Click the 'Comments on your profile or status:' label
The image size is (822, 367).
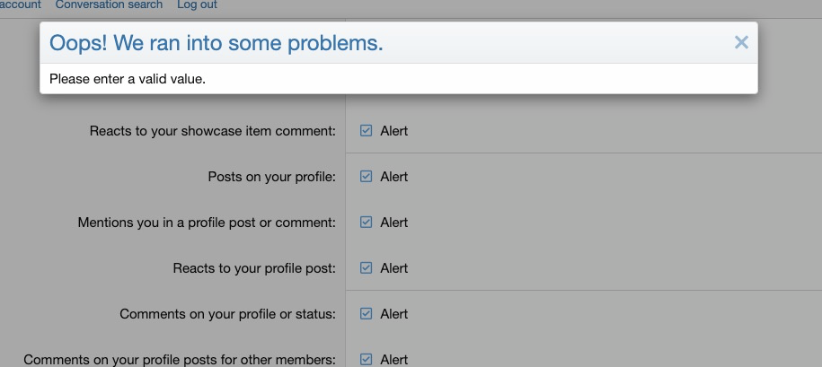[x=227, y=313]
